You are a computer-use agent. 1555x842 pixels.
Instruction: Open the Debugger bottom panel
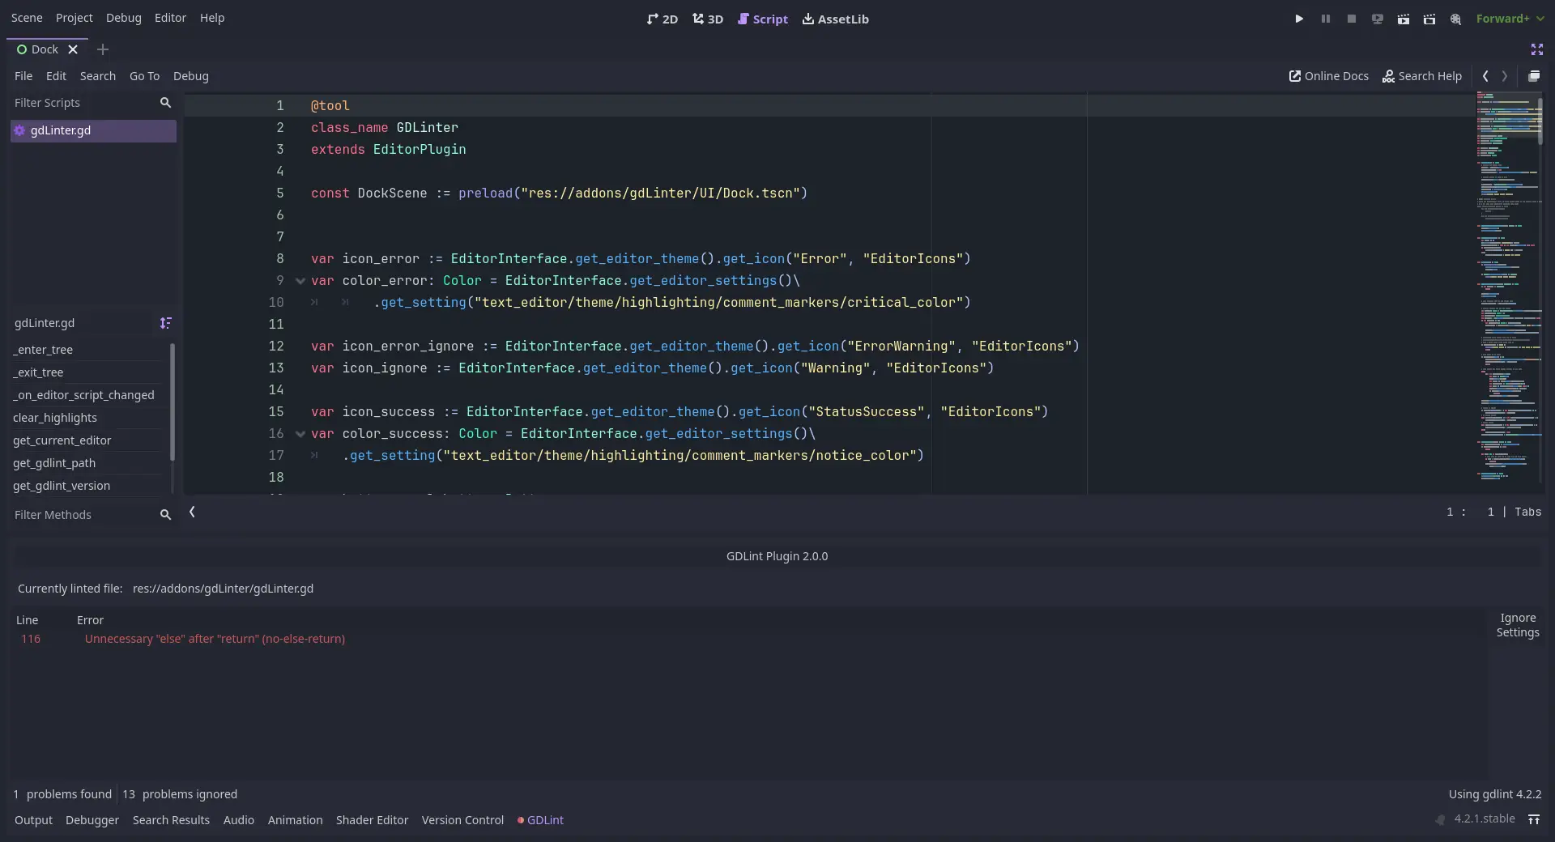click(x=92, y=820)
